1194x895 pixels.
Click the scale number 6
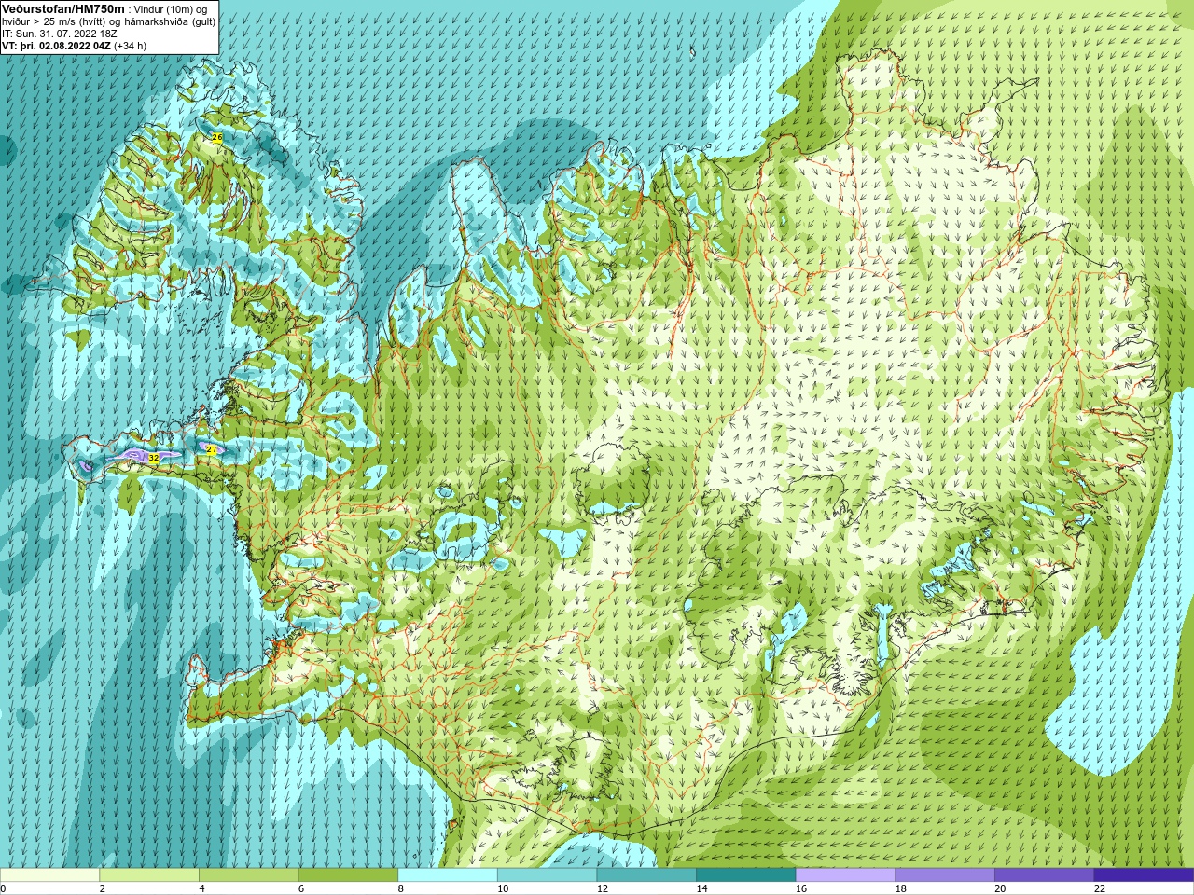301,888
